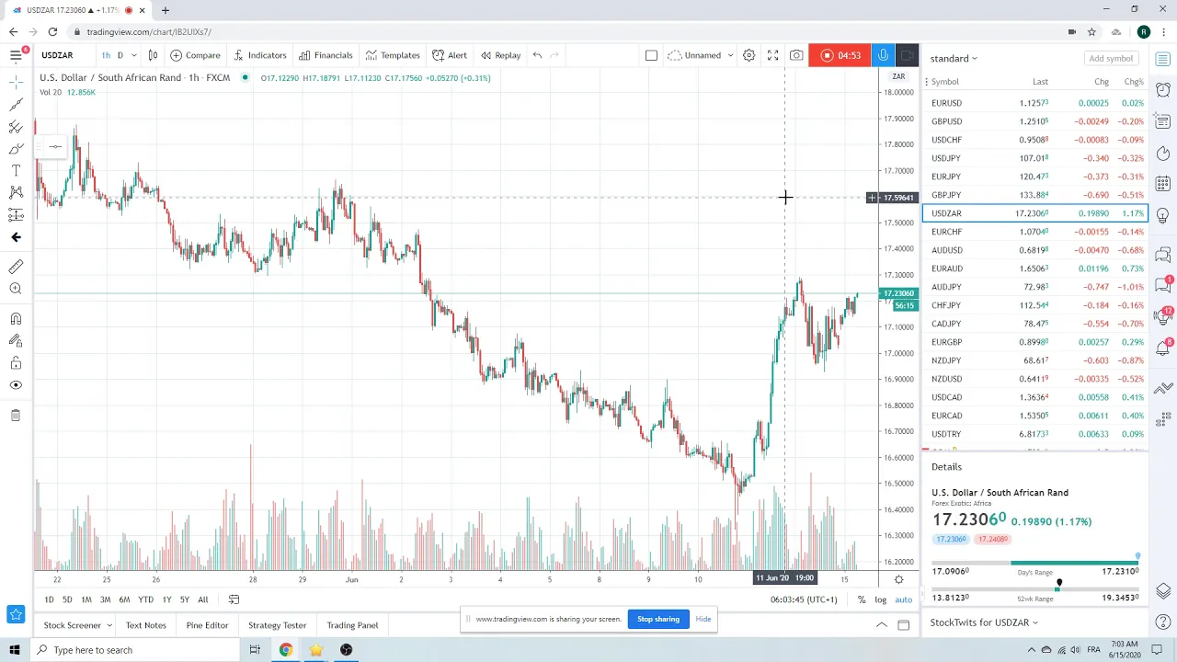Click the Add symbol field
This screenshot has width=1177, height=662.
pyautogui.click(x=1111, y=58)
